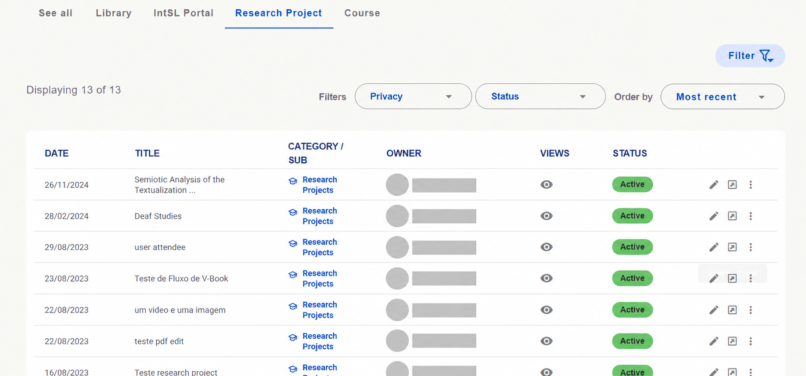Image resolution: width=806 pixels, height=376 pixels.
Task: Click Active status badge for Semiotic Analysis
Action: coord(633,184)
